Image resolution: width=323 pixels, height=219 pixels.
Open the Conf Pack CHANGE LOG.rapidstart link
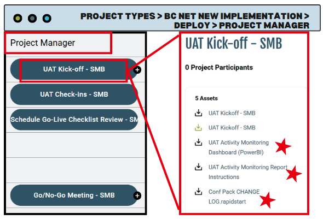(234, 197)
